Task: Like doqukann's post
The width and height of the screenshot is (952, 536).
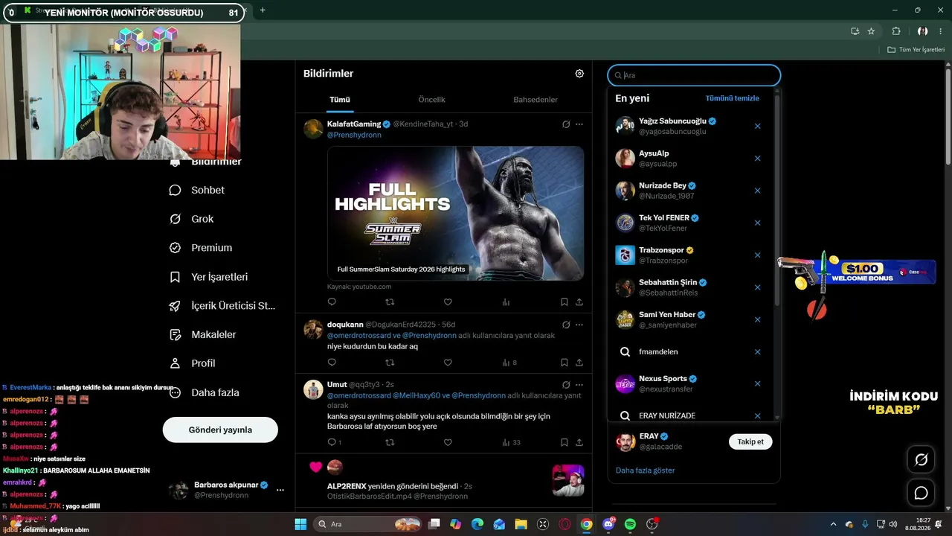Action: (448, 363)
